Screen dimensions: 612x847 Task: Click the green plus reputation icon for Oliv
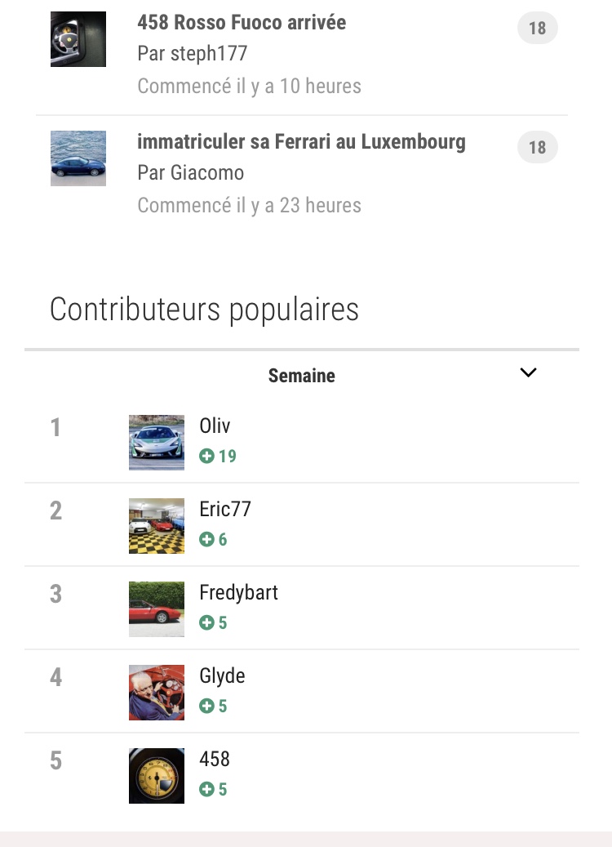pos(207,456)
